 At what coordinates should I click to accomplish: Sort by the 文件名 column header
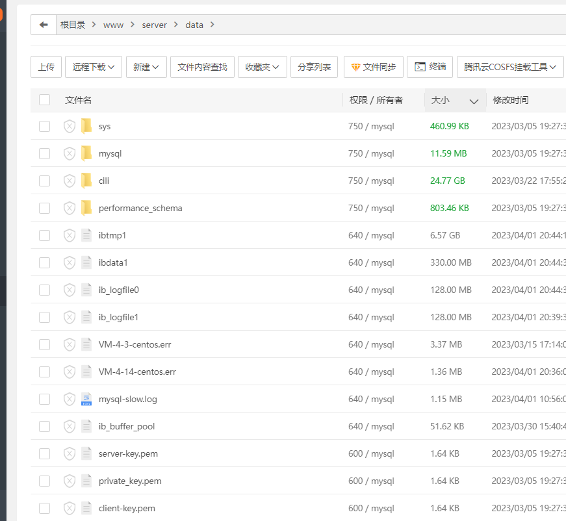tap(79, 100)
